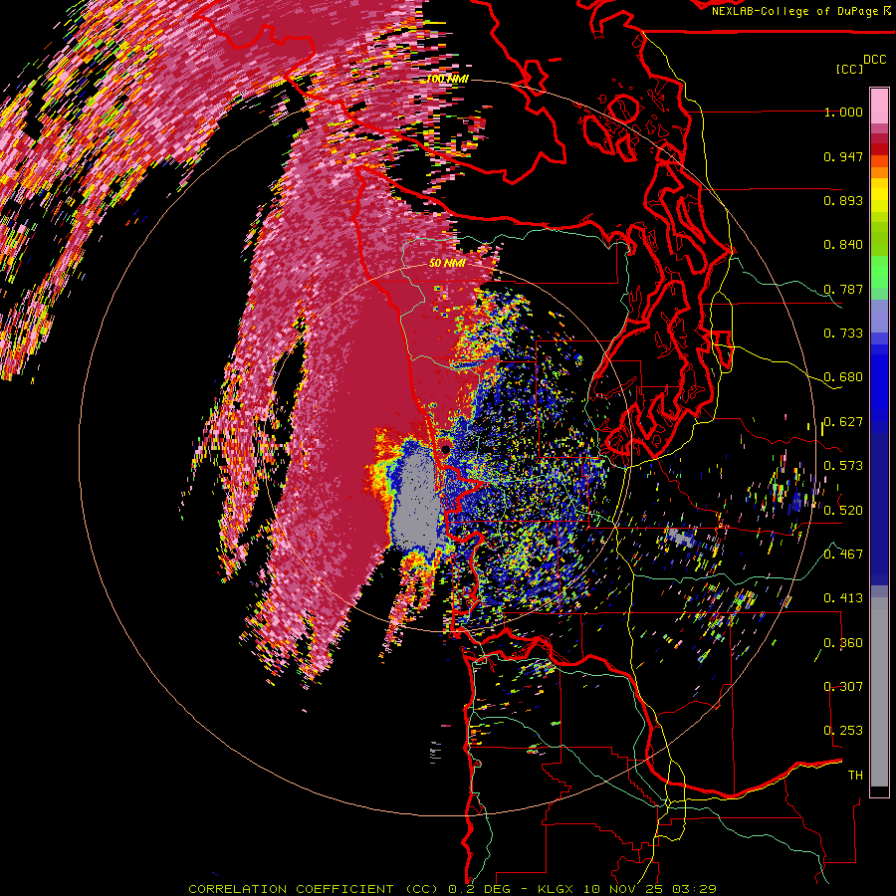This screenshot has width=896, height=896.
Task: Click the [CC] units label
Action: 850,69
